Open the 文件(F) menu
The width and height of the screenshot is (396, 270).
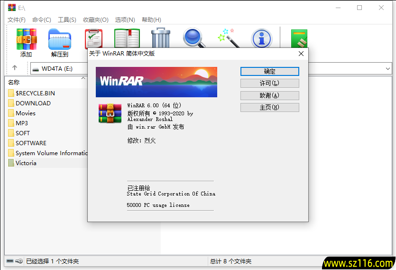pos(17,20)
